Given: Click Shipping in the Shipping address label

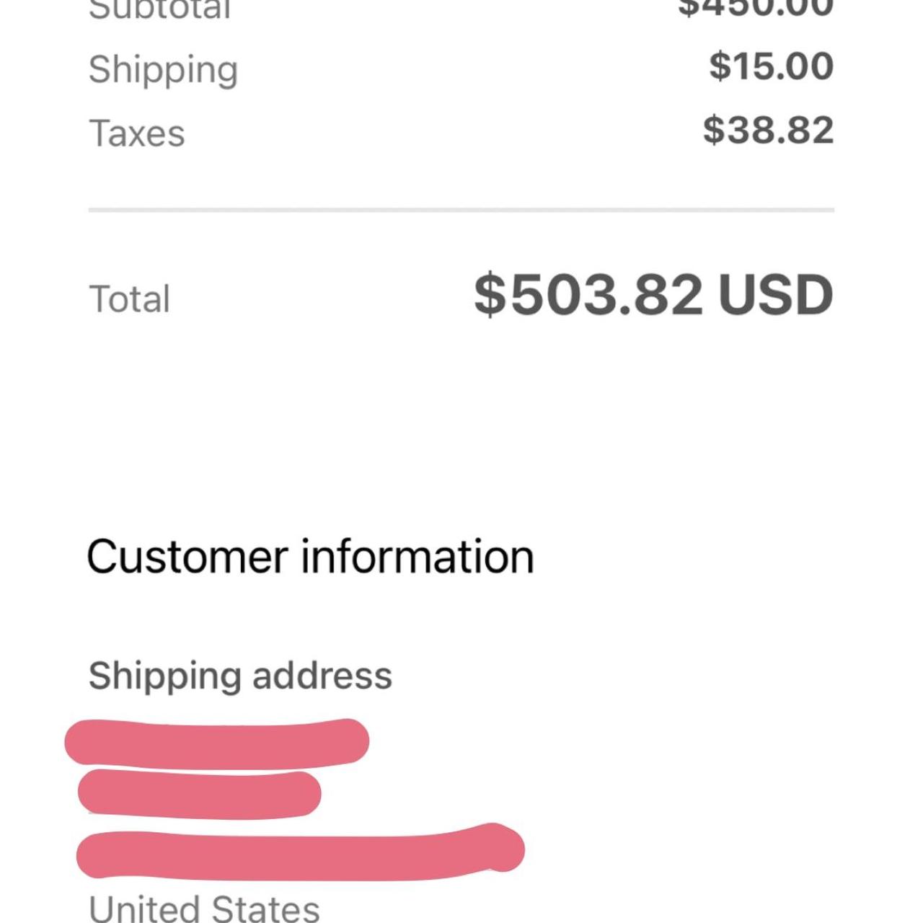Looking at the screenshot, I should click(164, 676).
